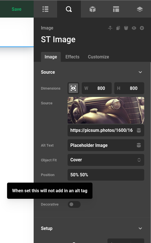Duplicate the ST Image element

pos(118,28)
